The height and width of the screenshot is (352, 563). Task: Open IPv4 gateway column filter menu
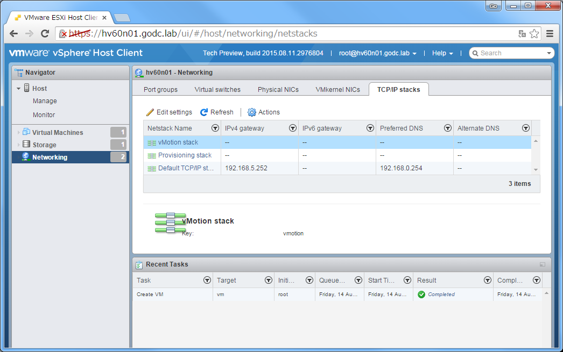293,128
